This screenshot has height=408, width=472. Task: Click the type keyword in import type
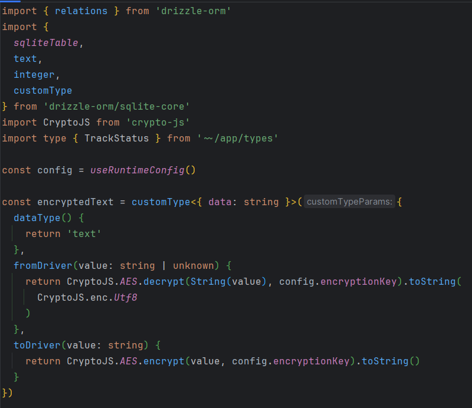pyautogui.click(x=54, y=139)
